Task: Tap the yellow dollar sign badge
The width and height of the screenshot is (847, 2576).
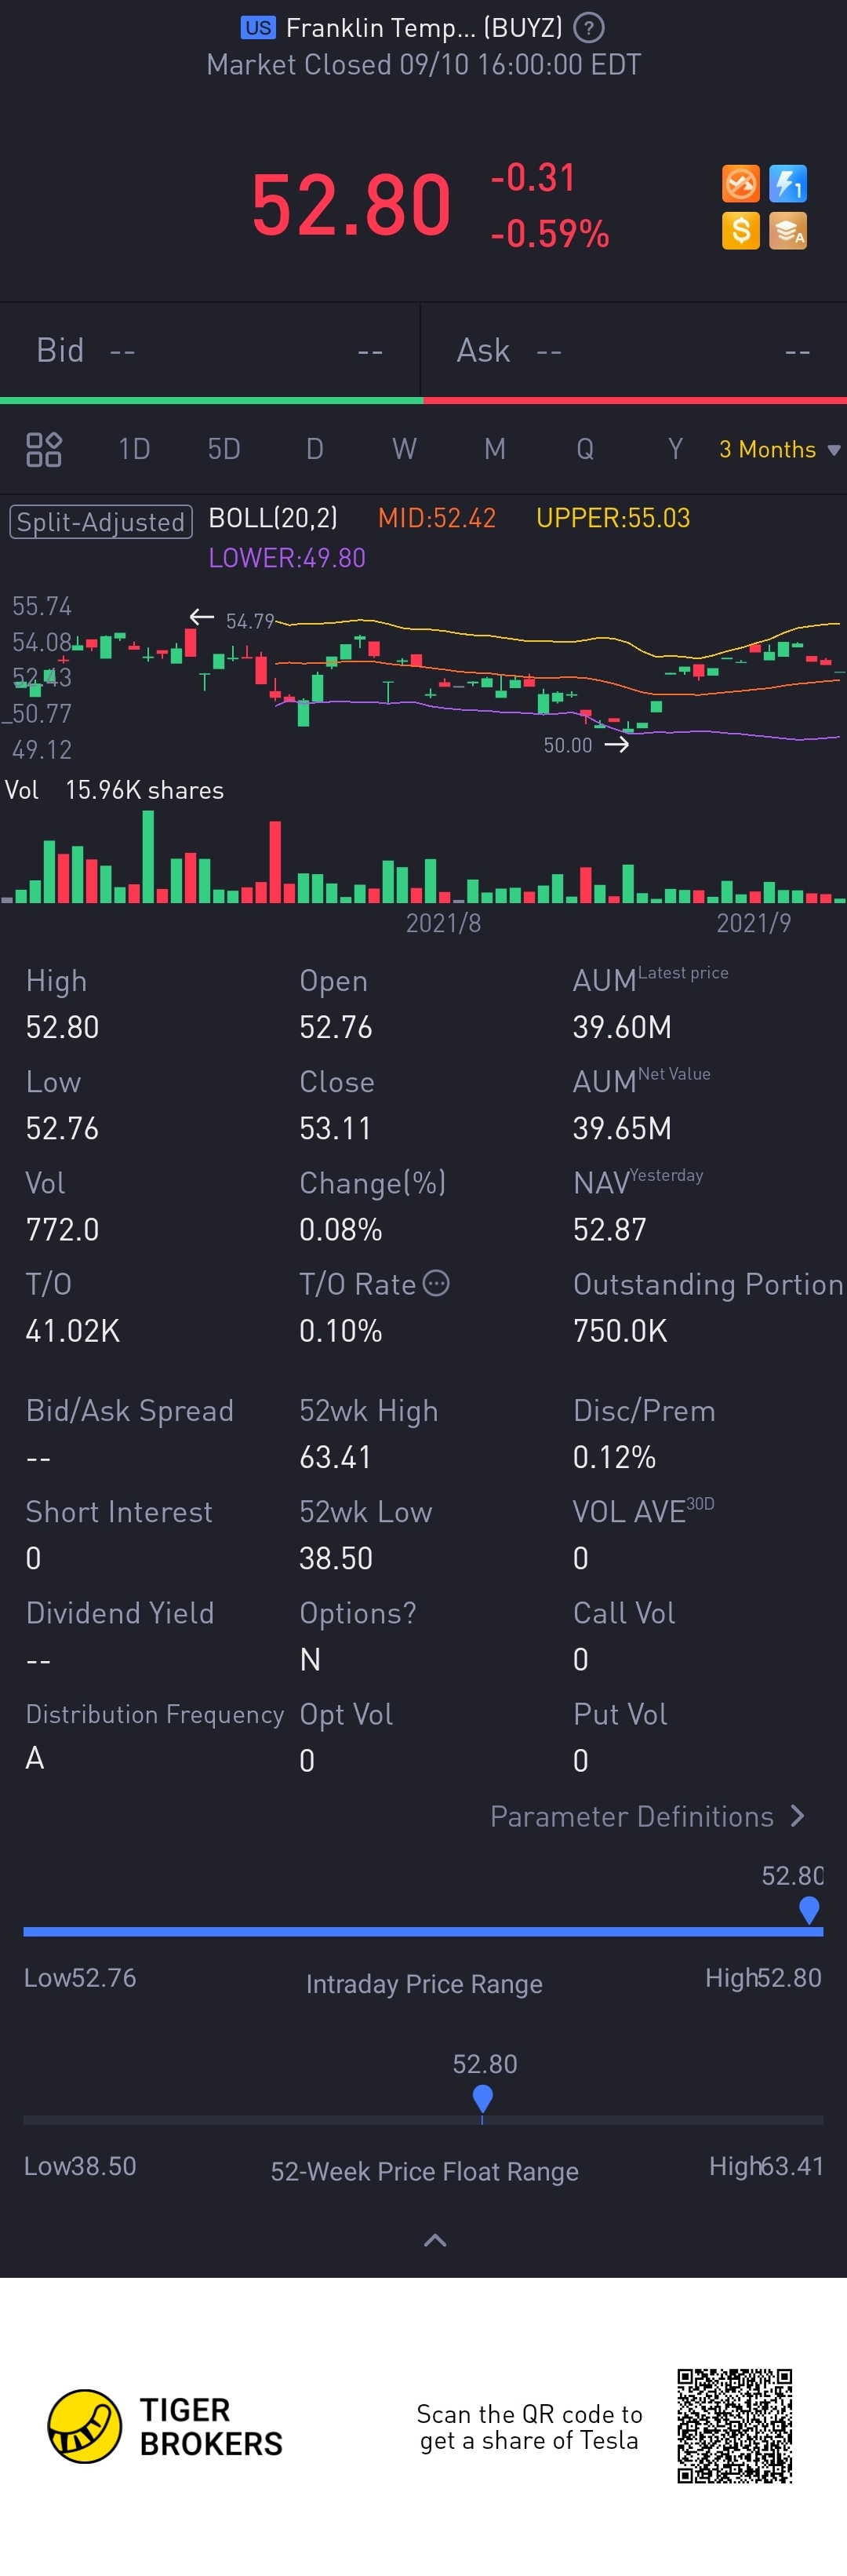Action: click(740, 231)
